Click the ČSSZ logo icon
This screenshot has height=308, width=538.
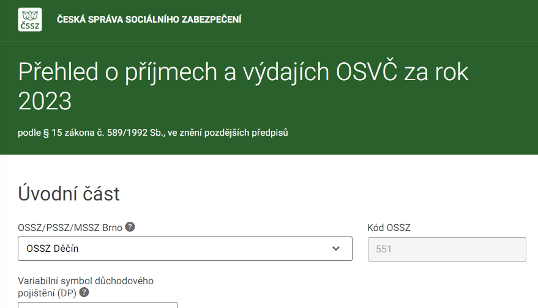(x=30, y=20)
